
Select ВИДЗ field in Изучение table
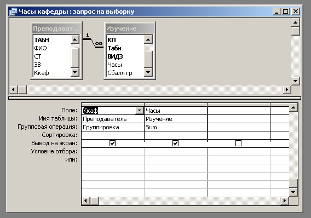[x=115, y=56]
